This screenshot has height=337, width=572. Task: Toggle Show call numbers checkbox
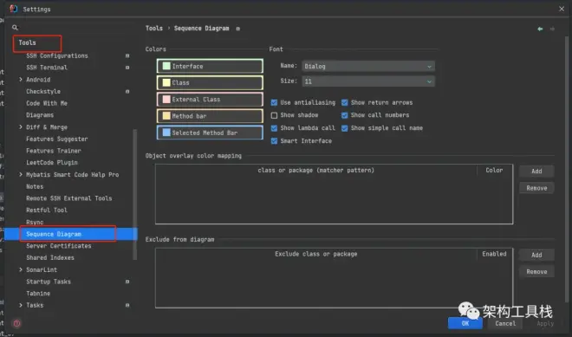pos(344,115)
